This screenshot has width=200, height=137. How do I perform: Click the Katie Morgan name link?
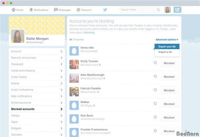[37, 39]
